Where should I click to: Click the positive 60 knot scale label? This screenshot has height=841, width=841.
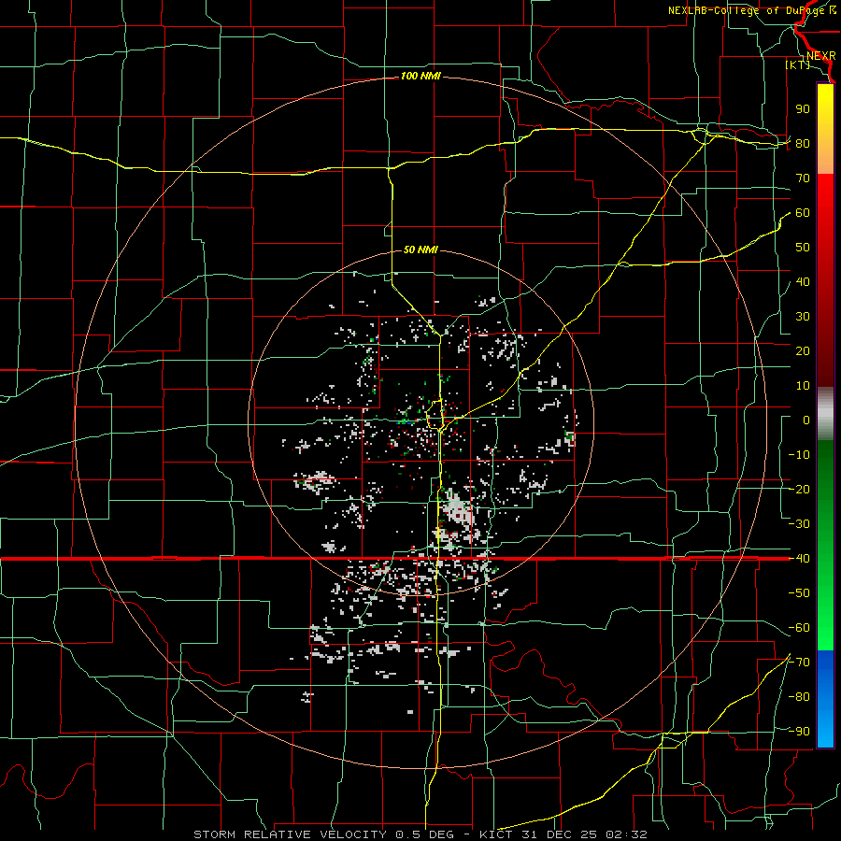coord(803,213)
